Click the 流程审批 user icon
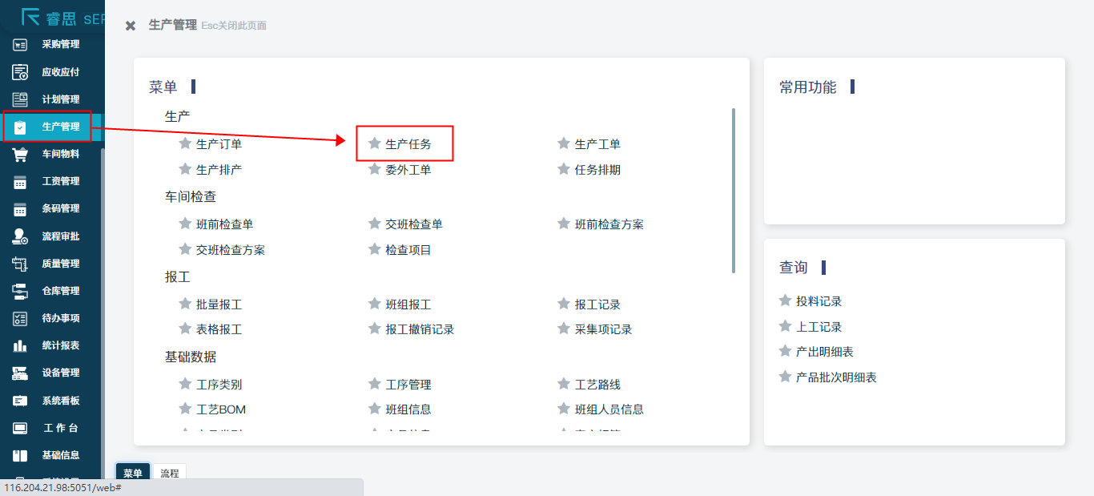 click(20, 236)
